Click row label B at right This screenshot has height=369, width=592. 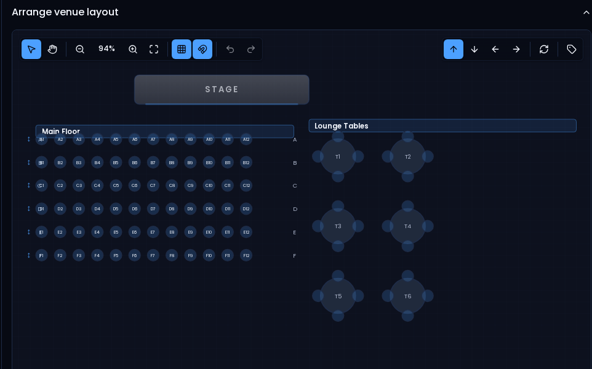pos(295,163)
